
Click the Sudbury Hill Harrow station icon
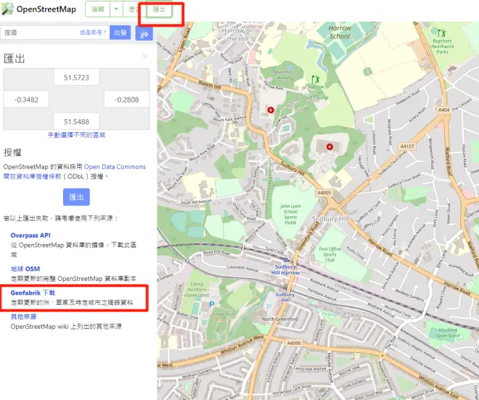[286, 261]
